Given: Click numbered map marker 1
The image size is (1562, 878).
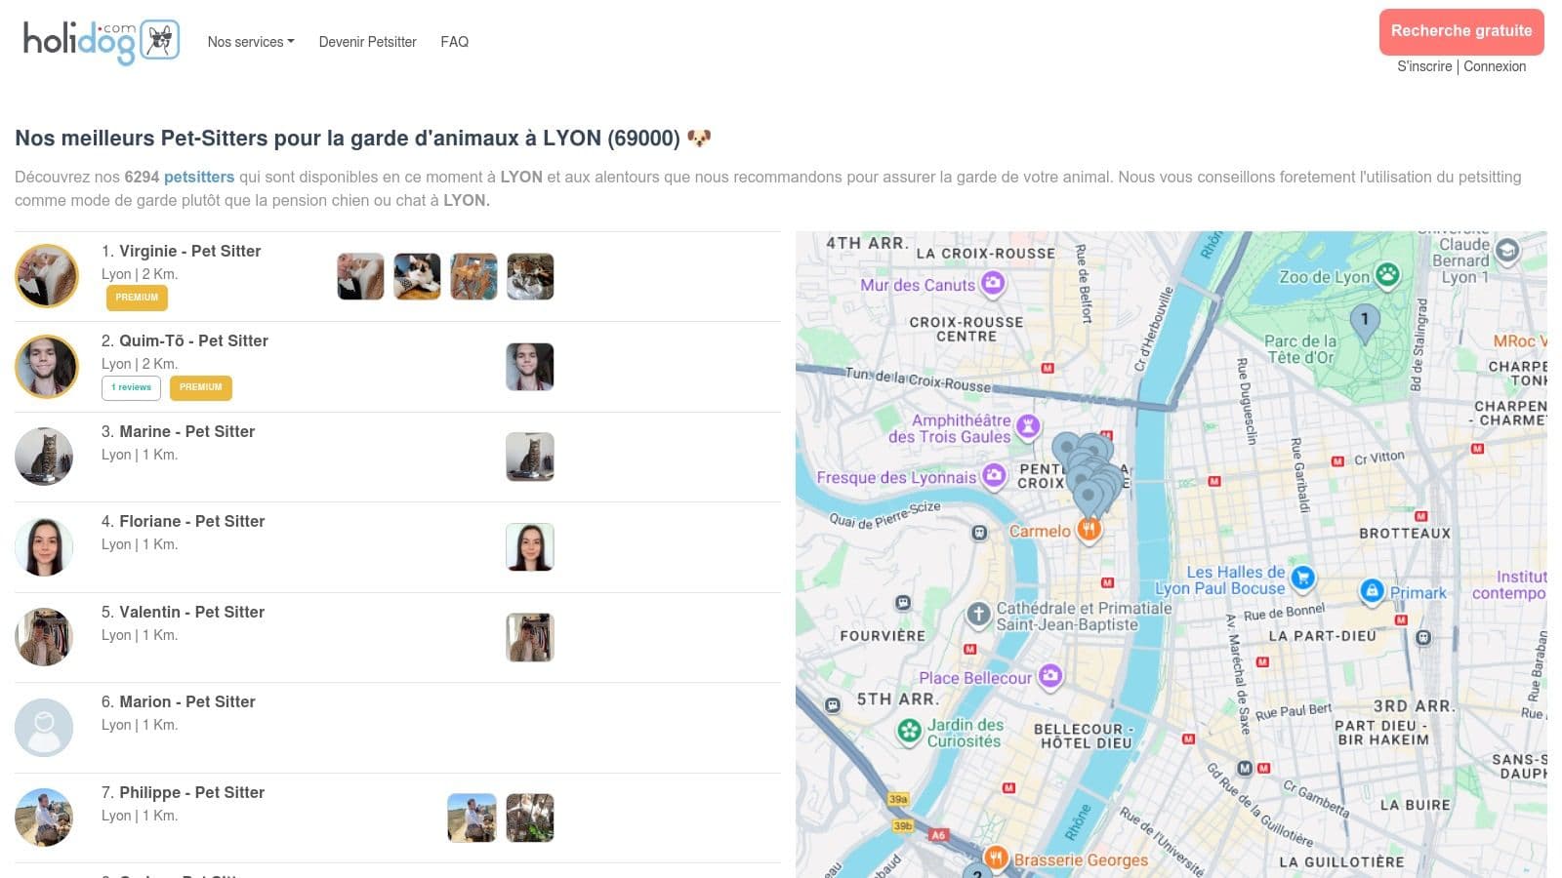Looking at the screenshot, I should click(x=1364, y=321).
